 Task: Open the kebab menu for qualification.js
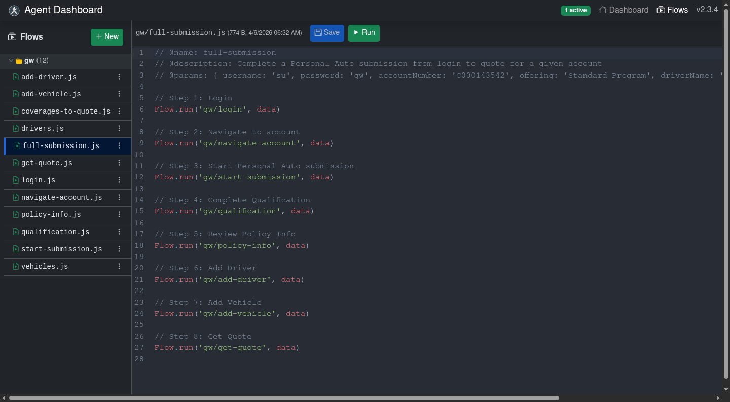pyautogui.click(x=119, y=232)
